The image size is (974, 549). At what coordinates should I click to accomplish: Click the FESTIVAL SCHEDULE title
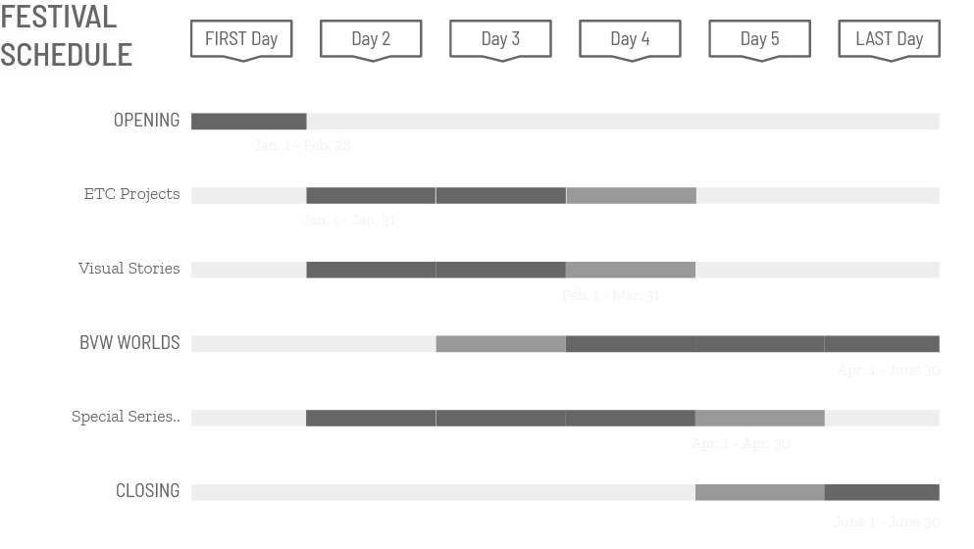click(x=66, y=36)
